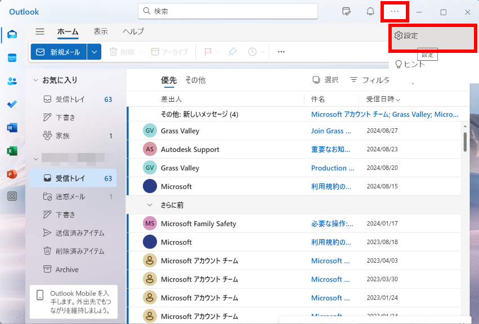This screenshot has height=324, width=479.
Task: Collapse the さらに前 message group
Action: point(150,205)
